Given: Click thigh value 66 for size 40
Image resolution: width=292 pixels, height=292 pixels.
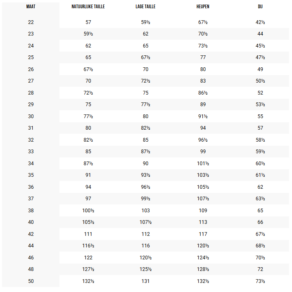Looking at the screenshot, I should [x=260, y=222].
